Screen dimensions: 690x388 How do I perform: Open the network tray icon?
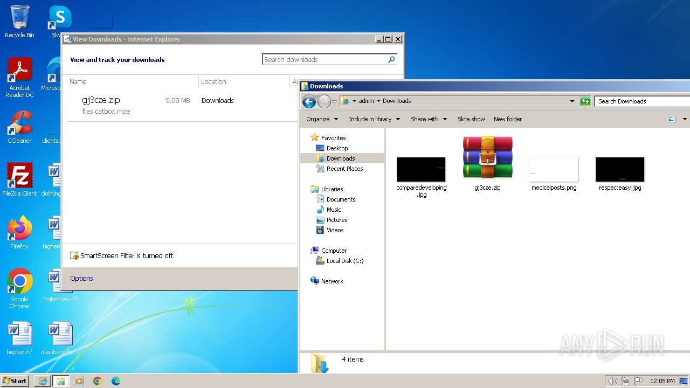coord(626,381)
